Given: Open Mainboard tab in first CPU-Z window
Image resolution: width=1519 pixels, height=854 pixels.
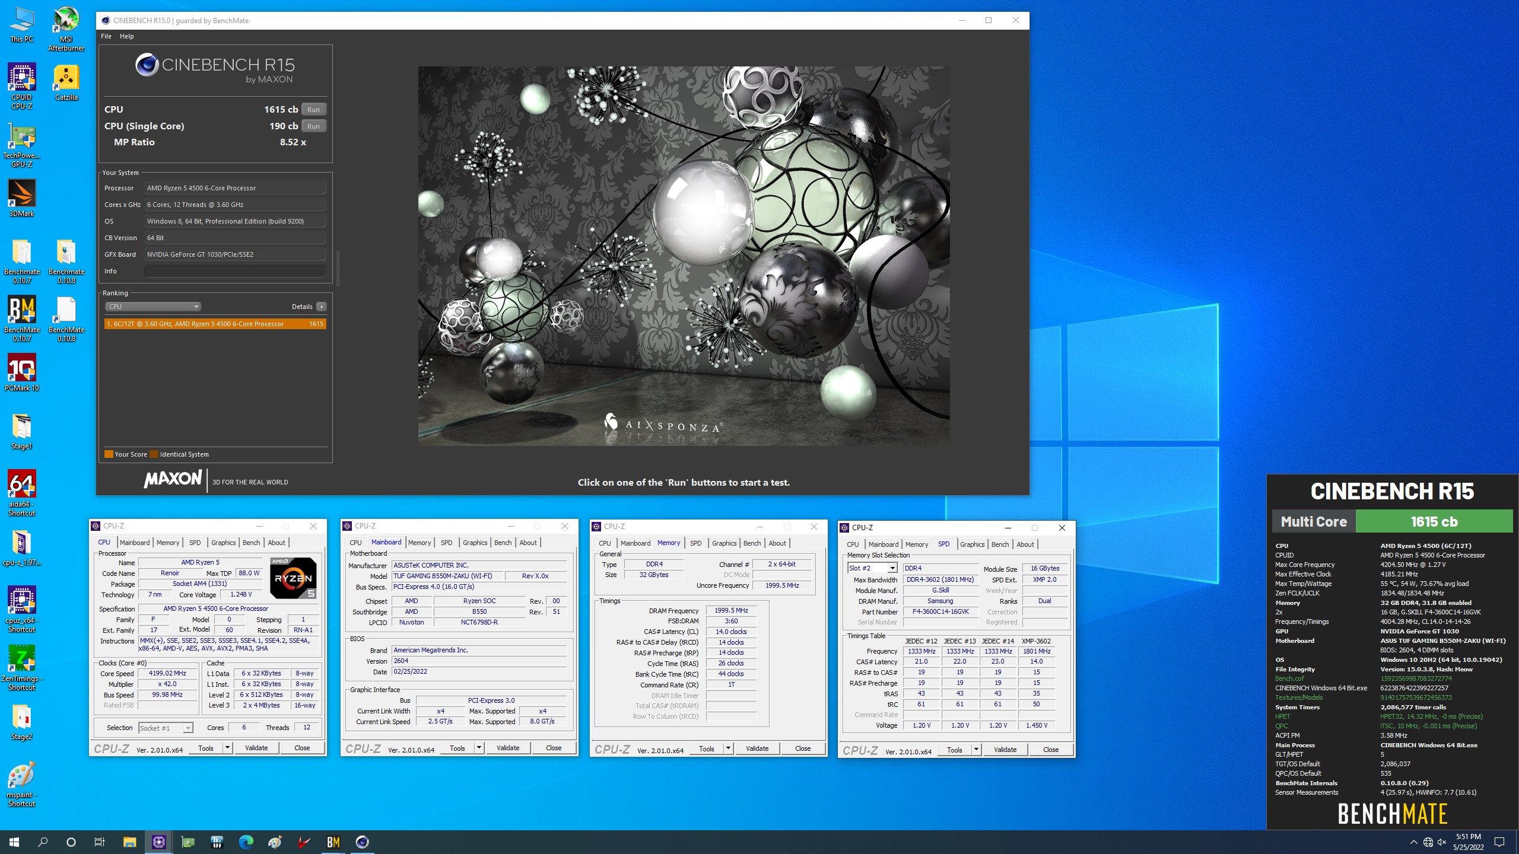Looking at the screenshot, I should [x=135, y=542].
